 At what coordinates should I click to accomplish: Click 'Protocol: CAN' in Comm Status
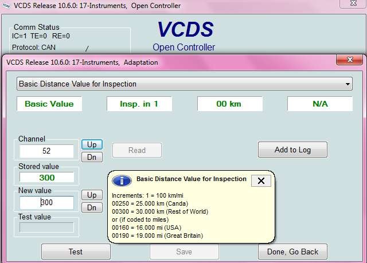click(x=34, y=48)
